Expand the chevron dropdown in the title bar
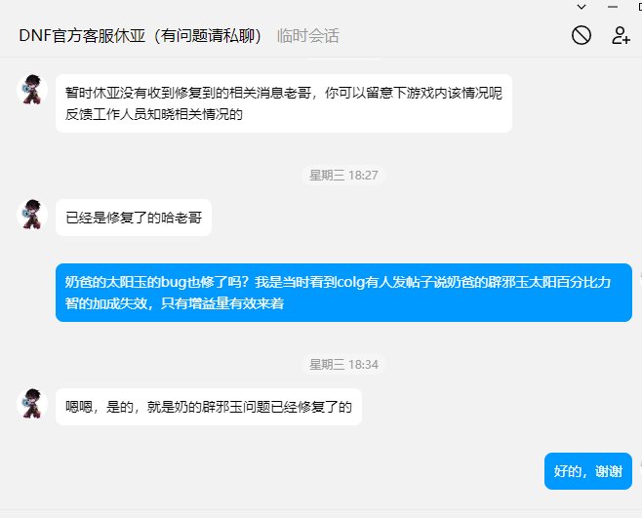This screenshot has width=642, height=518. 582,7
